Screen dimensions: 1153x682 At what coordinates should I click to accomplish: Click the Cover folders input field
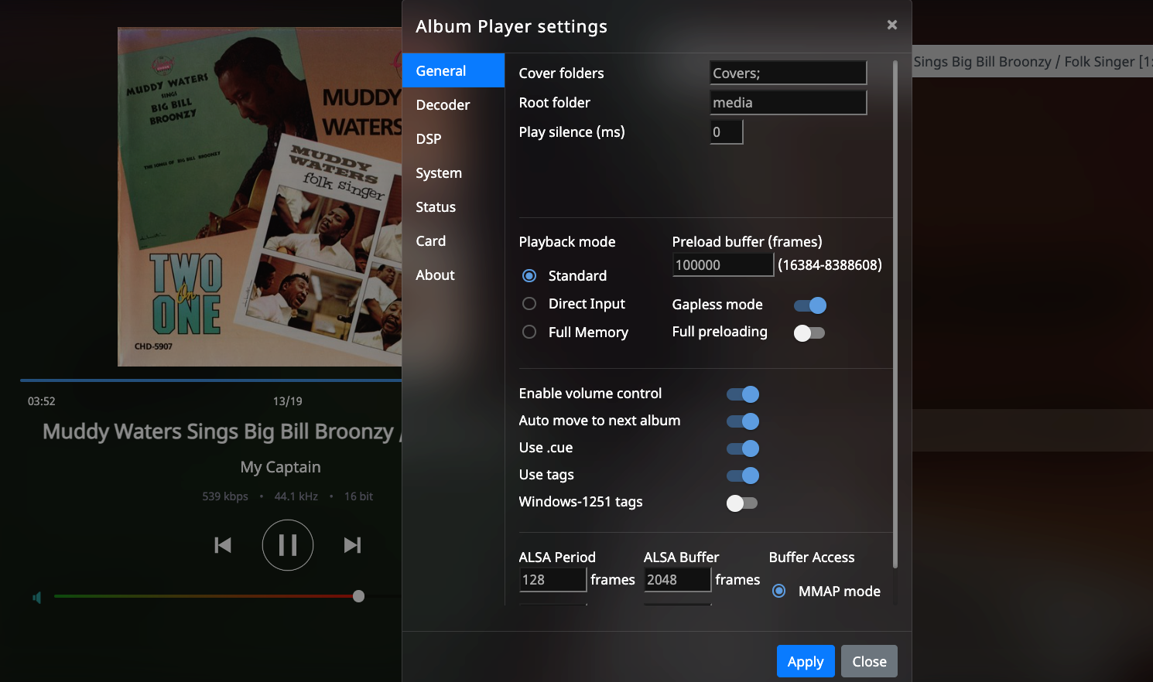pos(789,73)
